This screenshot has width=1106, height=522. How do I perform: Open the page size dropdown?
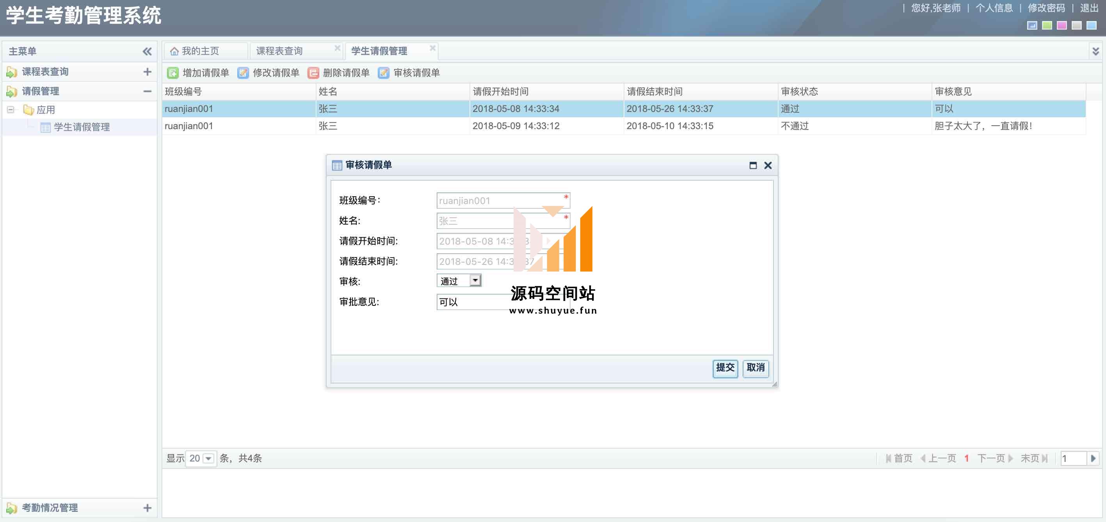pos(208,458)
